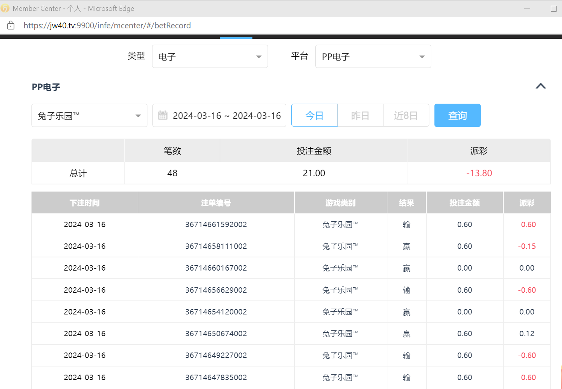Click the summary bet amount 21.00
This screenshot has height=389, width=562.
point(314,173)
